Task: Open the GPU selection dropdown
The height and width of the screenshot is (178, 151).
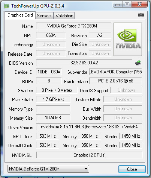Action: pyautogui.click(x=48, y=169)
